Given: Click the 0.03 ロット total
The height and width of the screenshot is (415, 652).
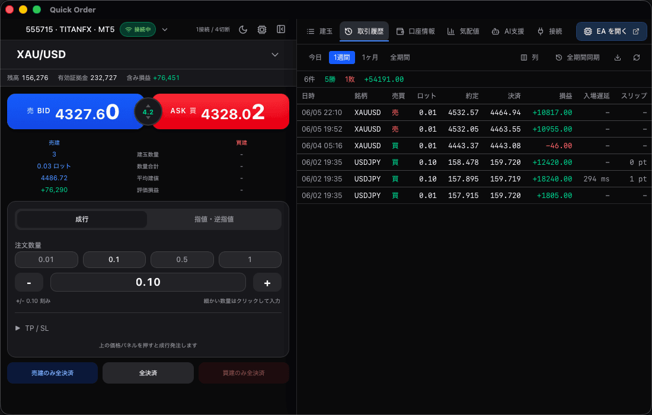Looking at the screenshot, I should coord(54,166).
